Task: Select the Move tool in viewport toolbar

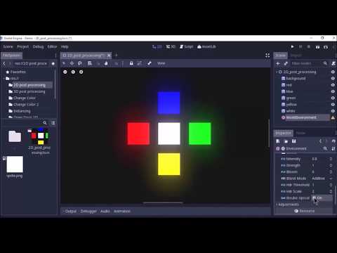Action: 72,63
